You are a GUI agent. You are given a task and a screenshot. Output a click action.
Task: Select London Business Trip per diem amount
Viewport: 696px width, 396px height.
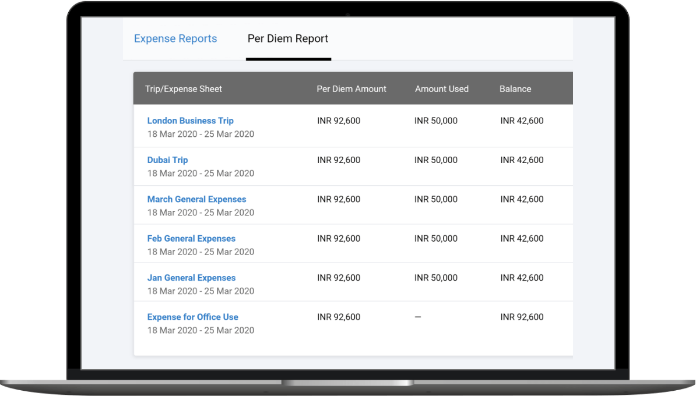[x=339, y=121]
